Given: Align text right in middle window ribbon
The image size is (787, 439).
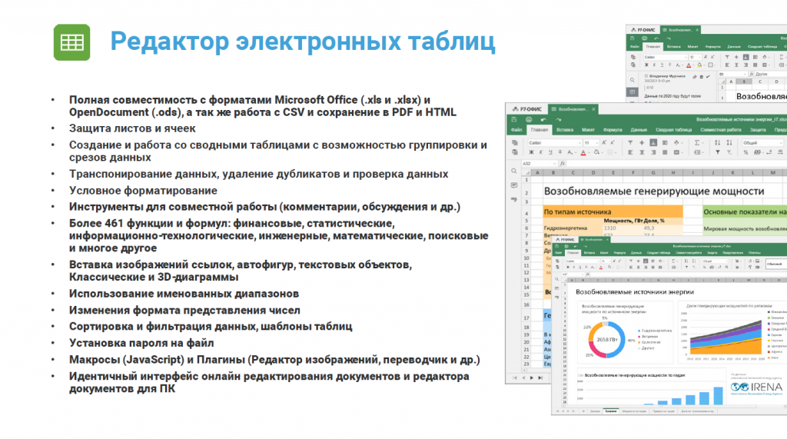Looking at the screenshot, I should (653, 152).
